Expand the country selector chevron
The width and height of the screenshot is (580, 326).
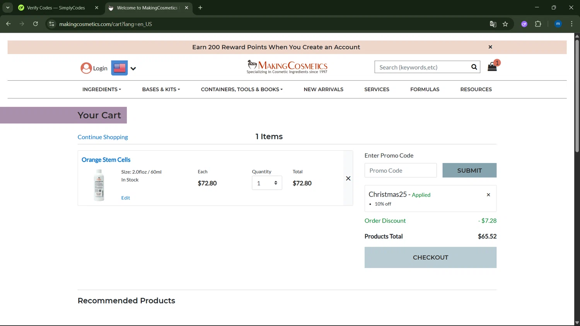(133, 68)
